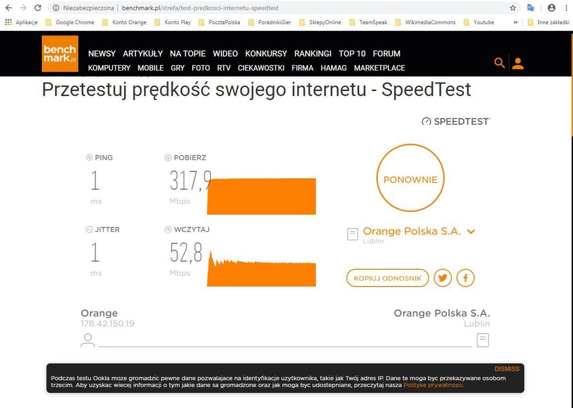
Task: Reload the page with the refresh icon
Action: pyautogui.click(x=38, y=8)
